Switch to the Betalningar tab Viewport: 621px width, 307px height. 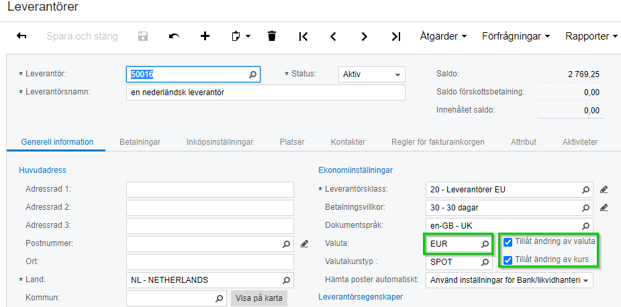pos(140,141)
